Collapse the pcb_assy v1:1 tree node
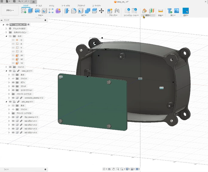 pyautogui.click(x=6, y=102)
